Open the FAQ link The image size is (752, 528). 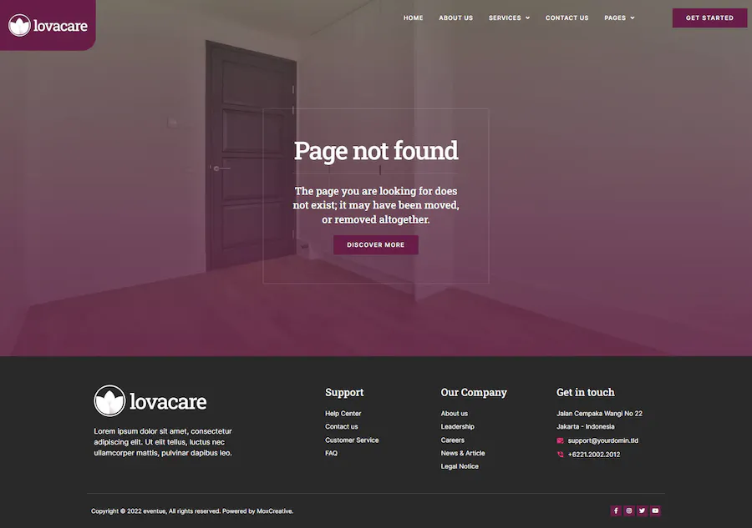click(x=332, y=453)
